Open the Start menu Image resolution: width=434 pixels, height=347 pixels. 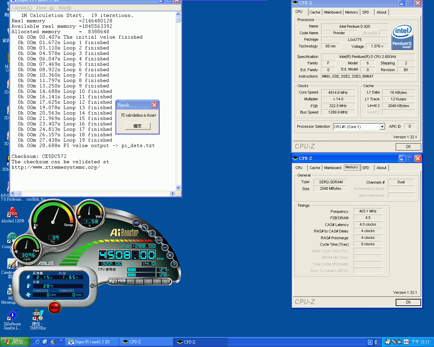[x=15, y=342]
